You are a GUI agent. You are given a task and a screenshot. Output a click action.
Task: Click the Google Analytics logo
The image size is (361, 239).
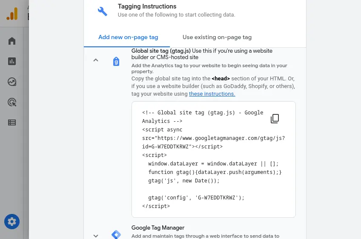pyautogui.click(x=12, y=14)
